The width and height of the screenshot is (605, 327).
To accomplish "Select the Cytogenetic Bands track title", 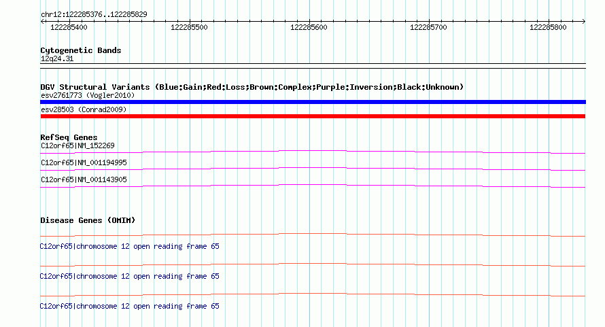I will coord(81,50).
